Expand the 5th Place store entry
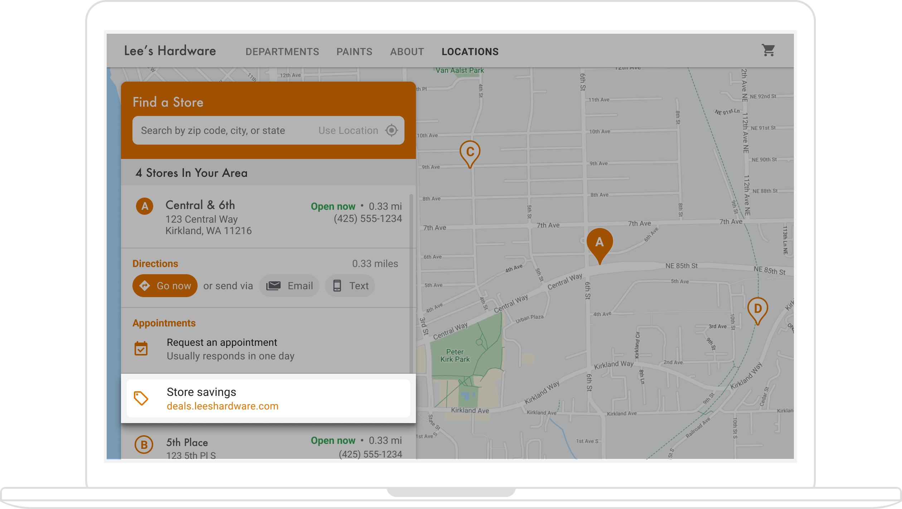Image resolution: width=902 pixels, height=509 pixels. [187, 443]
